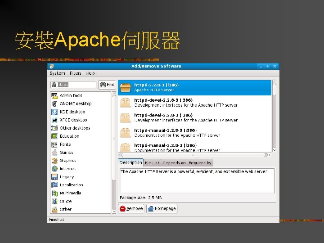Viewport: 324px width, 243px height.
Task: Select the XFCE desktop label
Action: (73, 120)
